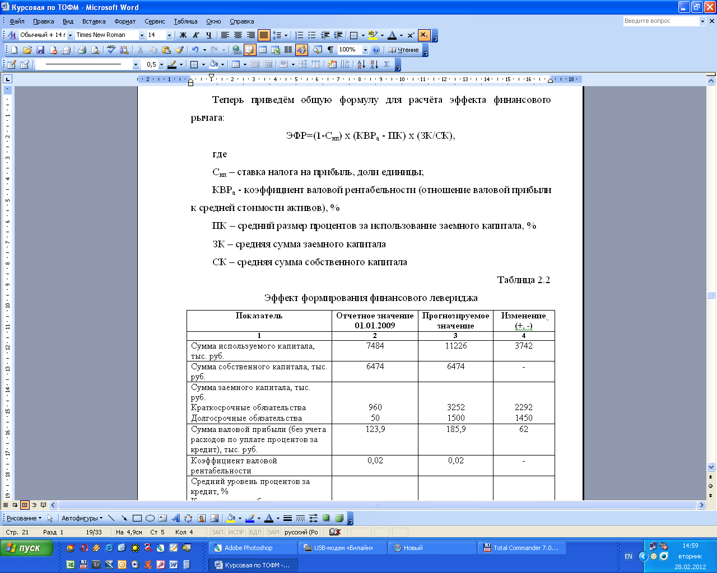Toggle superscript formatting
Screen dimensions: 717x573
[x=411, y=35]
